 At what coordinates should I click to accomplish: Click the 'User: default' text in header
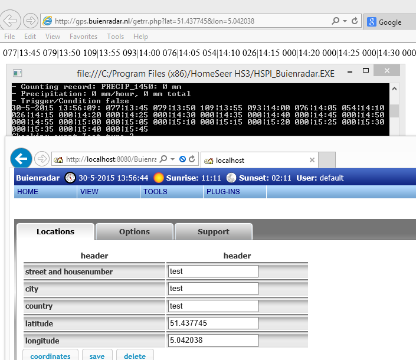320,178
